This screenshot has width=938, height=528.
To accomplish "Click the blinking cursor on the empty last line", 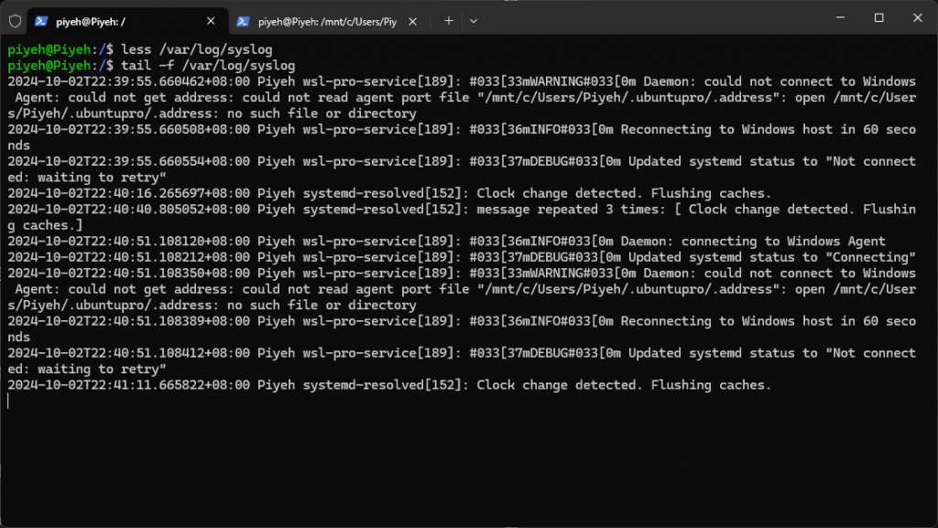I will [8, 401].
